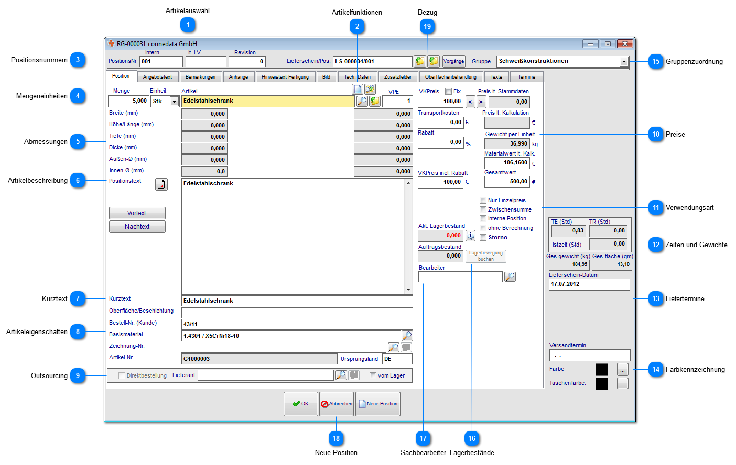The image size is (736, 465).
Task: Click the Transportkosten input field
Action: 441,123
